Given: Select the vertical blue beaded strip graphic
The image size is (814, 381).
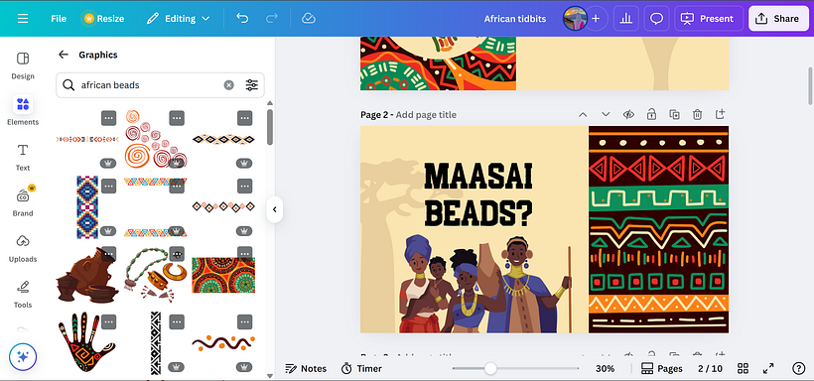Looking at the screenshot, I should pyautogui.click(x=87, y=207).
